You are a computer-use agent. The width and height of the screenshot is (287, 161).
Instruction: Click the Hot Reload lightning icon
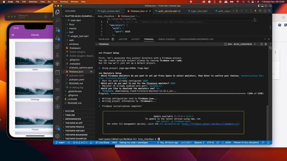pos(255,11)
